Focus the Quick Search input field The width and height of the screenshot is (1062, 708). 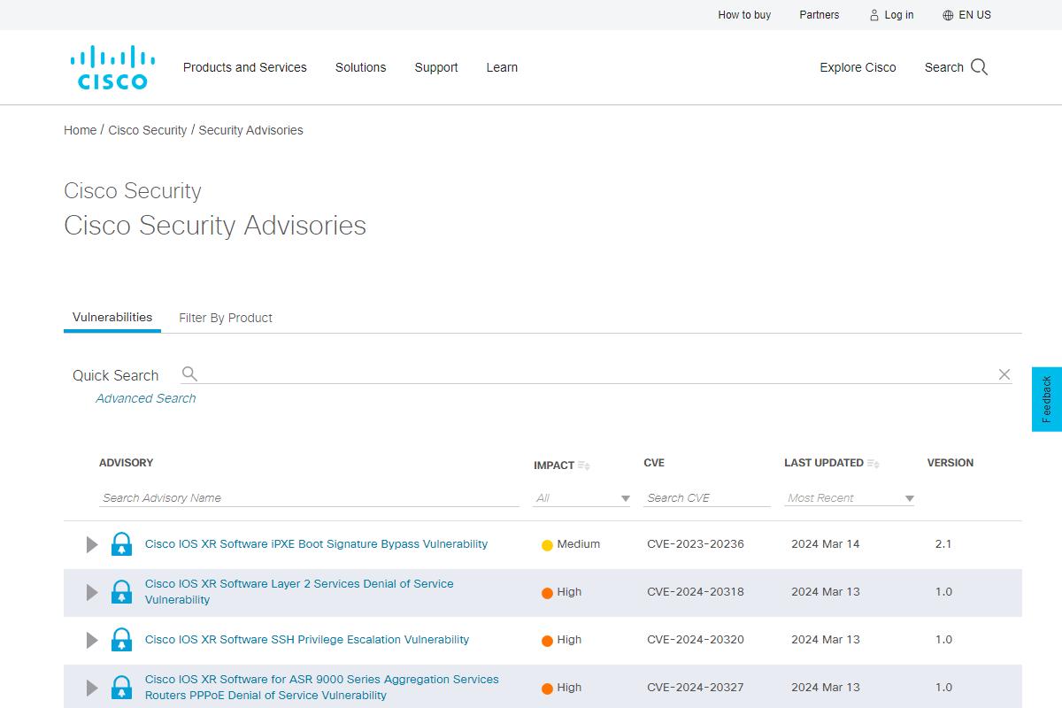click(x=597, y=374)
